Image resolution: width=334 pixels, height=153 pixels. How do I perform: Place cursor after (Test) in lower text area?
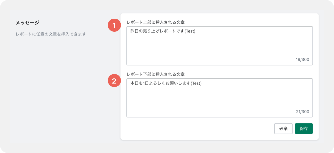[202, 83]
